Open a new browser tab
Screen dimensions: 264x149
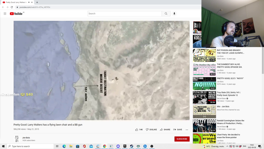coord(37,2)
